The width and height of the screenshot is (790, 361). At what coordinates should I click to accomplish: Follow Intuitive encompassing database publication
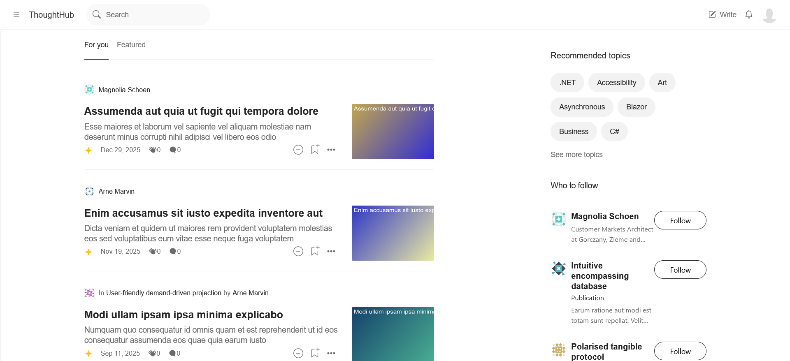(680, 270)
